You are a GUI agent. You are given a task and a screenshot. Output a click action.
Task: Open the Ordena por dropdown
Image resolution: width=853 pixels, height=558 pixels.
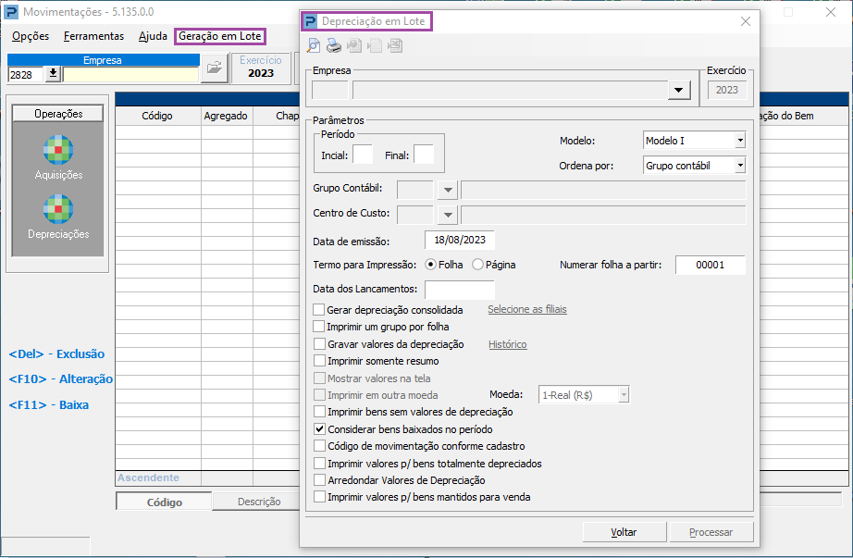pyautogui.click(x=740, y=166)
